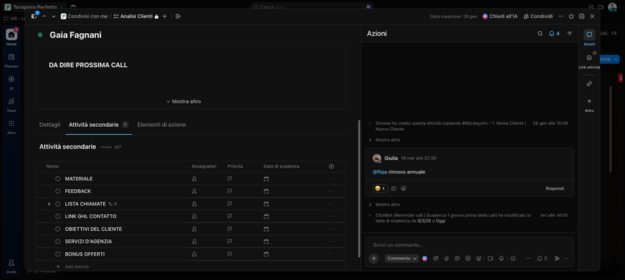Image resolution: width=625 pixels, height=280 pixels.
Task: Set due date for LISTA CHIAMATE
Action: (x=266, y=204)
